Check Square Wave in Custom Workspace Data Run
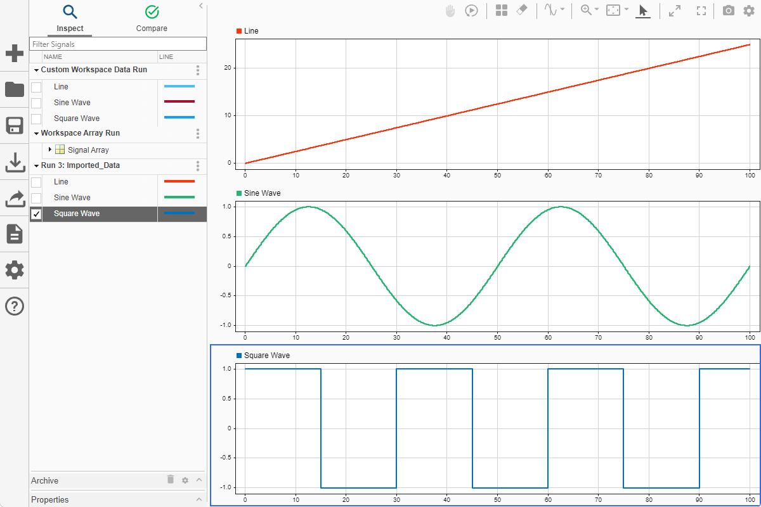The height and width of the screenshot is (507, 761). [x=36, y=119]
